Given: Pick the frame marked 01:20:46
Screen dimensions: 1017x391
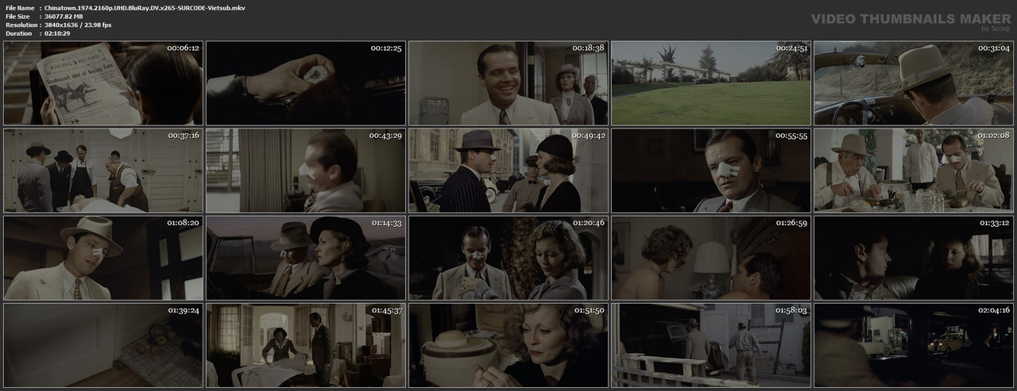Looking at the screenshot, I should point(508,258).
